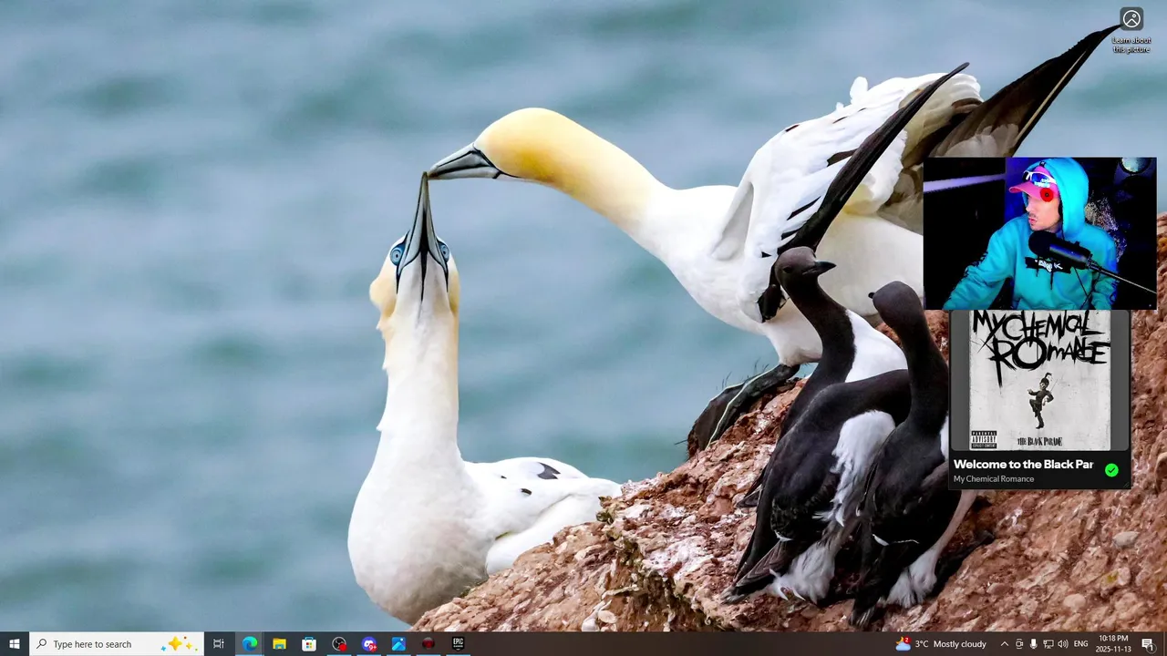Open the OBS Studio taskbar icon
Viewport: 1167px width, 656px height.
click(x=339, y=644)
